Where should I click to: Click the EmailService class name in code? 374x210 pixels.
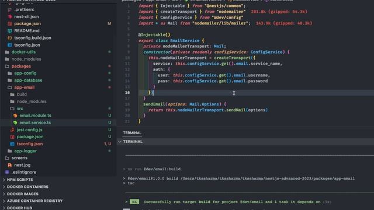(185, 40)
